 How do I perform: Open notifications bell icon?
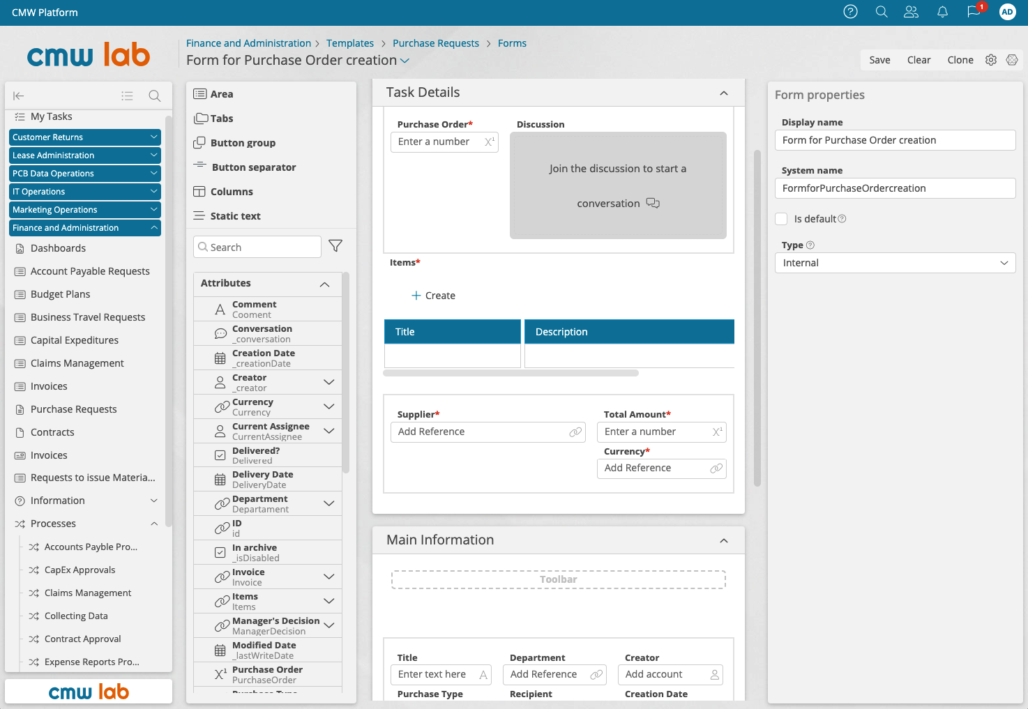(x=942, y=12)
